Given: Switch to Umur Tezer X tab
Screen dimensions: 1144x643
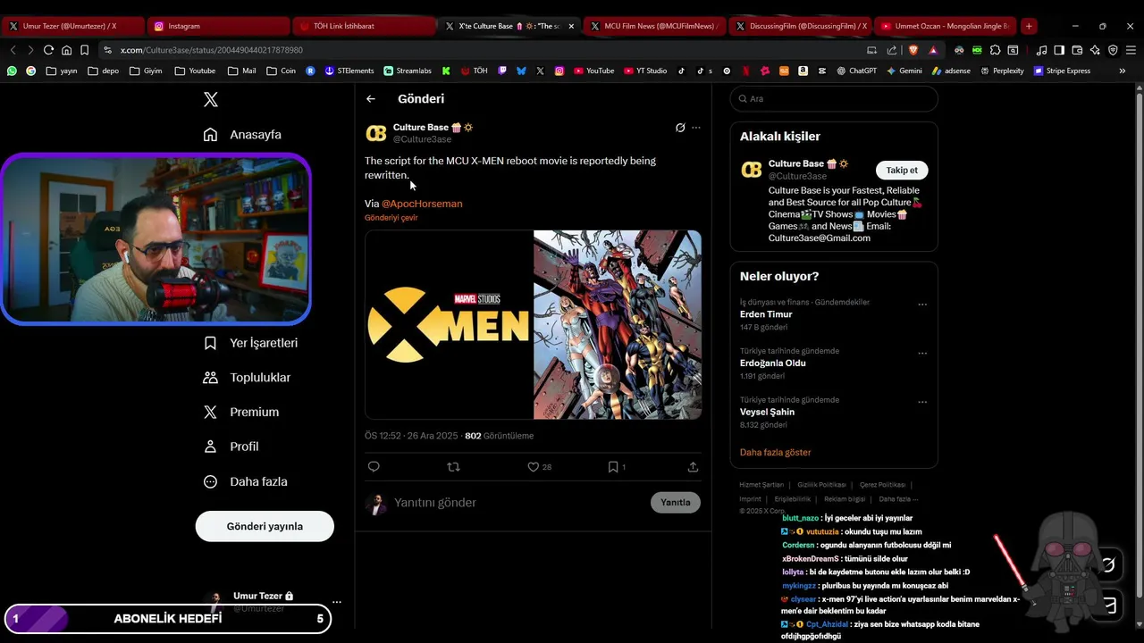Looking at the screenshot, I should pyautogui.click(x=73, y=26).
